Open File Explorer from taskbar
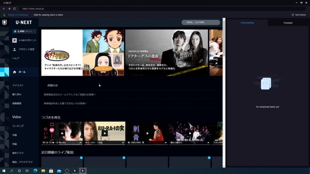310x174 pixels. point(43,171)
